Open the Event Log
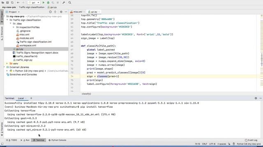The image size is (263, 147). [251, 140]
